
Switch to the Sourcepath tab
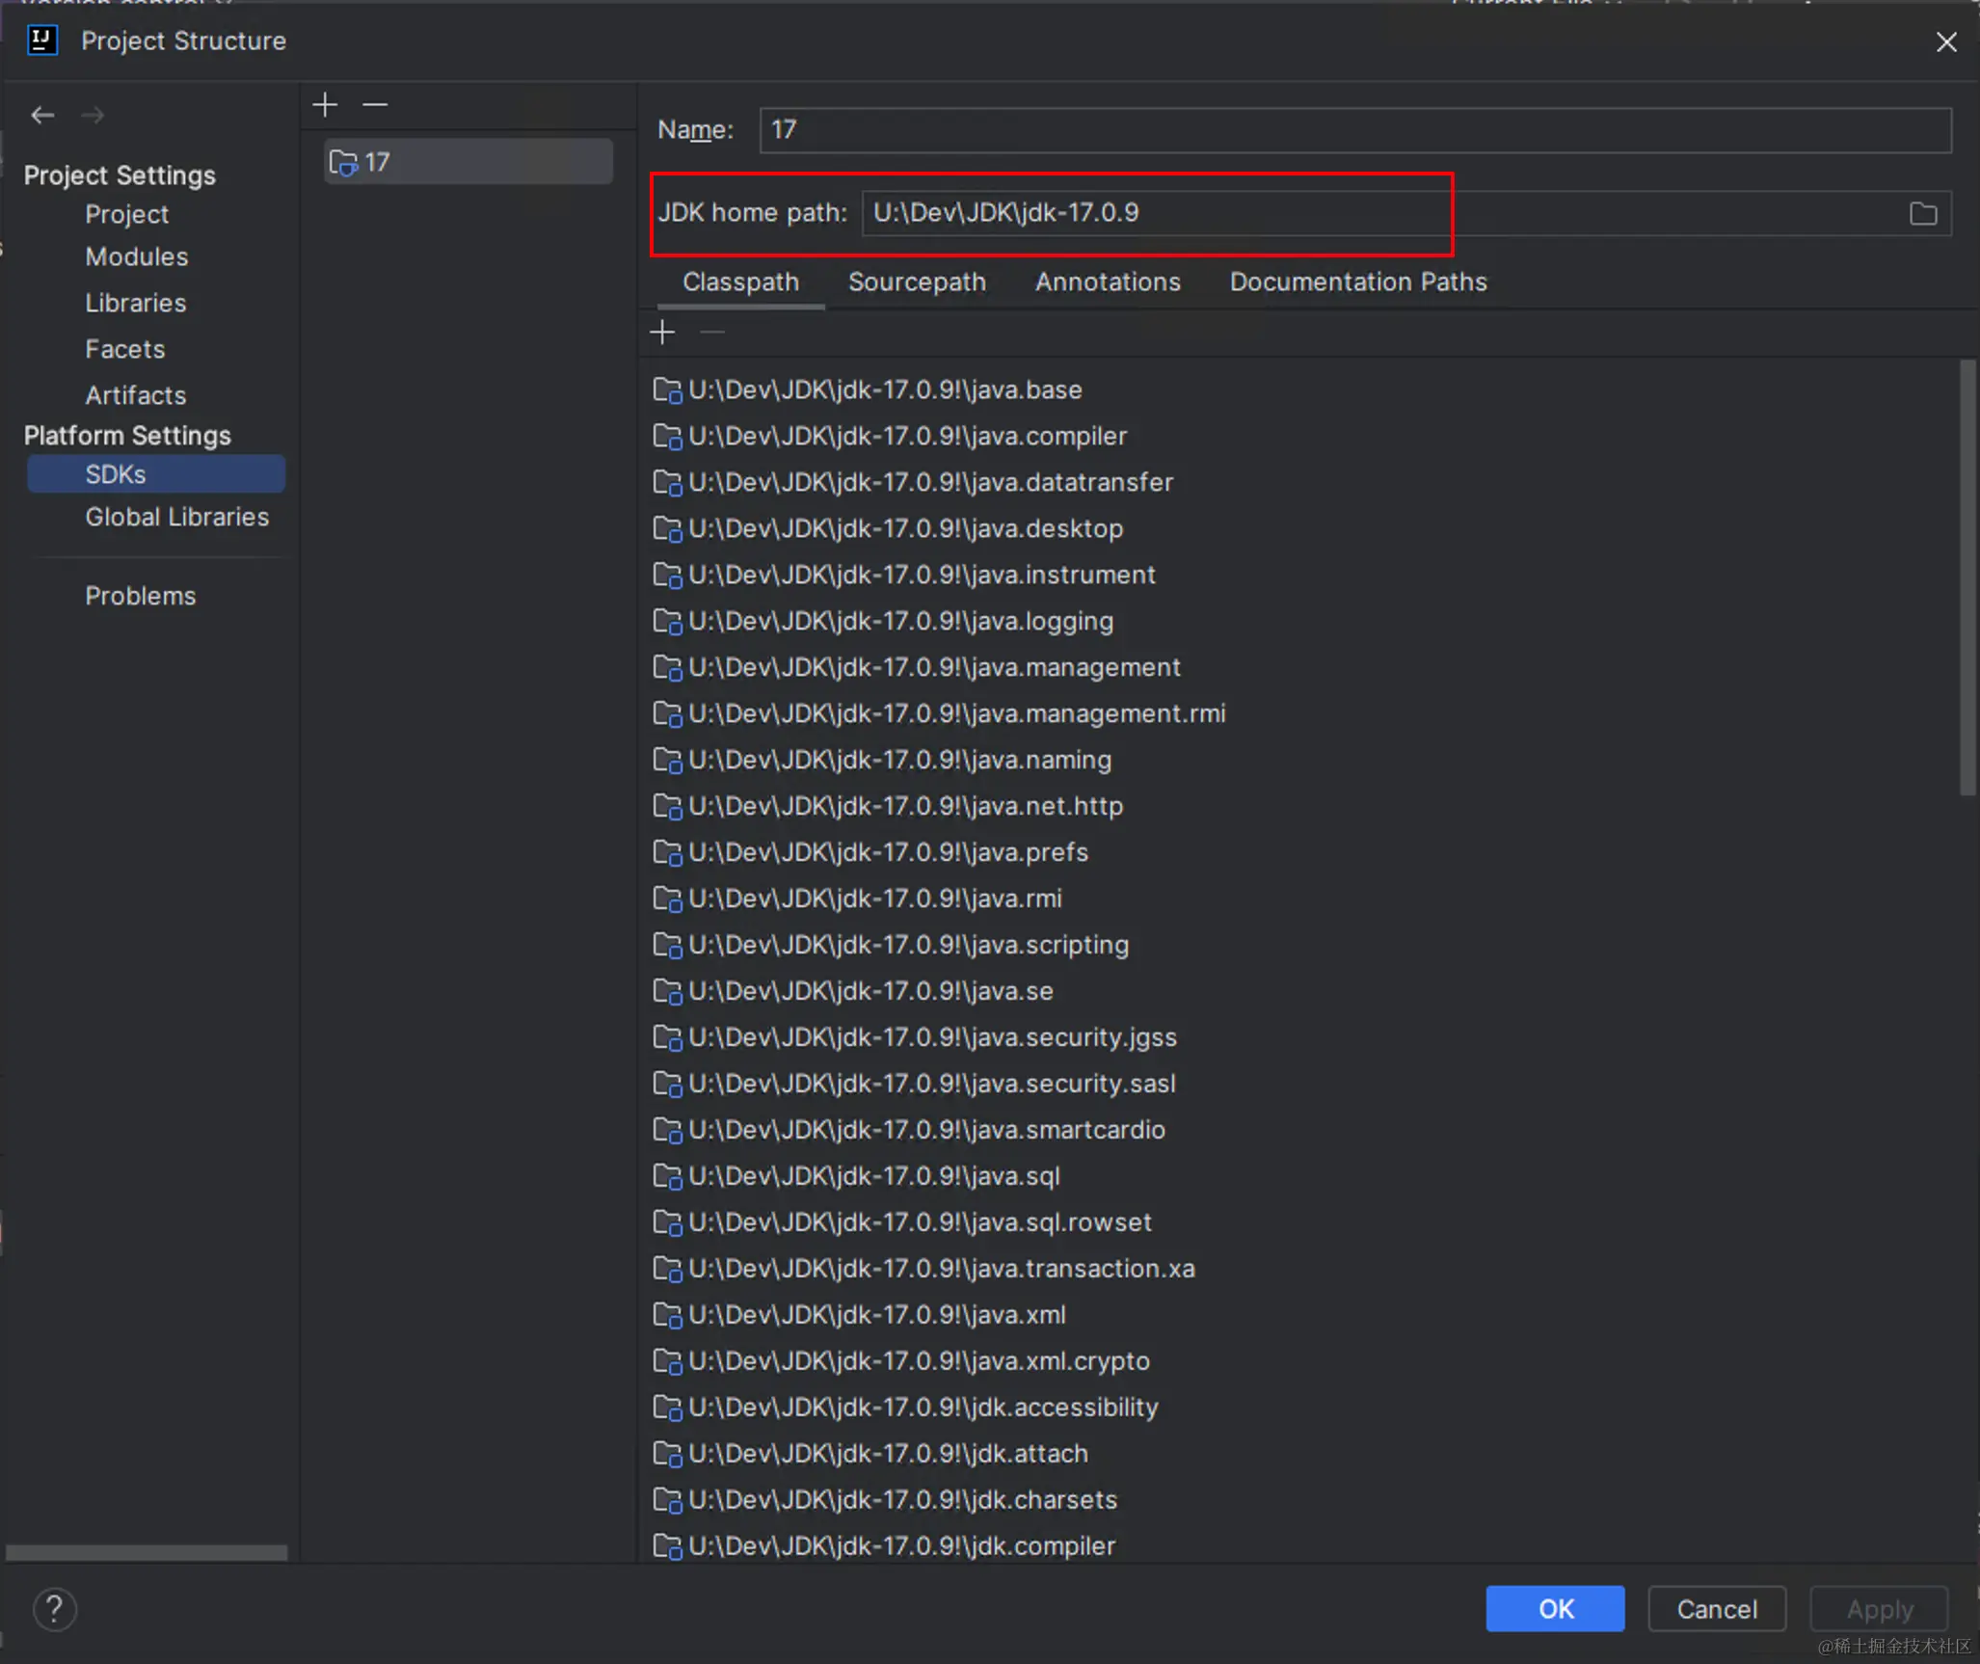[x=916, y=282]
